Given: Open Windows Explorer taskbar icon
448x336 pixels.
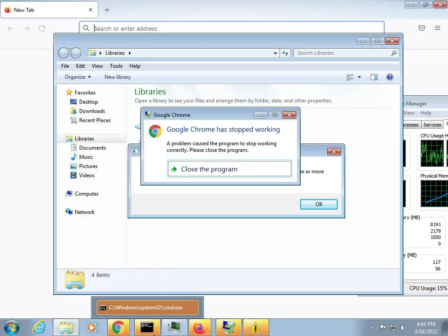Looking at the screenshot, I should coord(66,327).
